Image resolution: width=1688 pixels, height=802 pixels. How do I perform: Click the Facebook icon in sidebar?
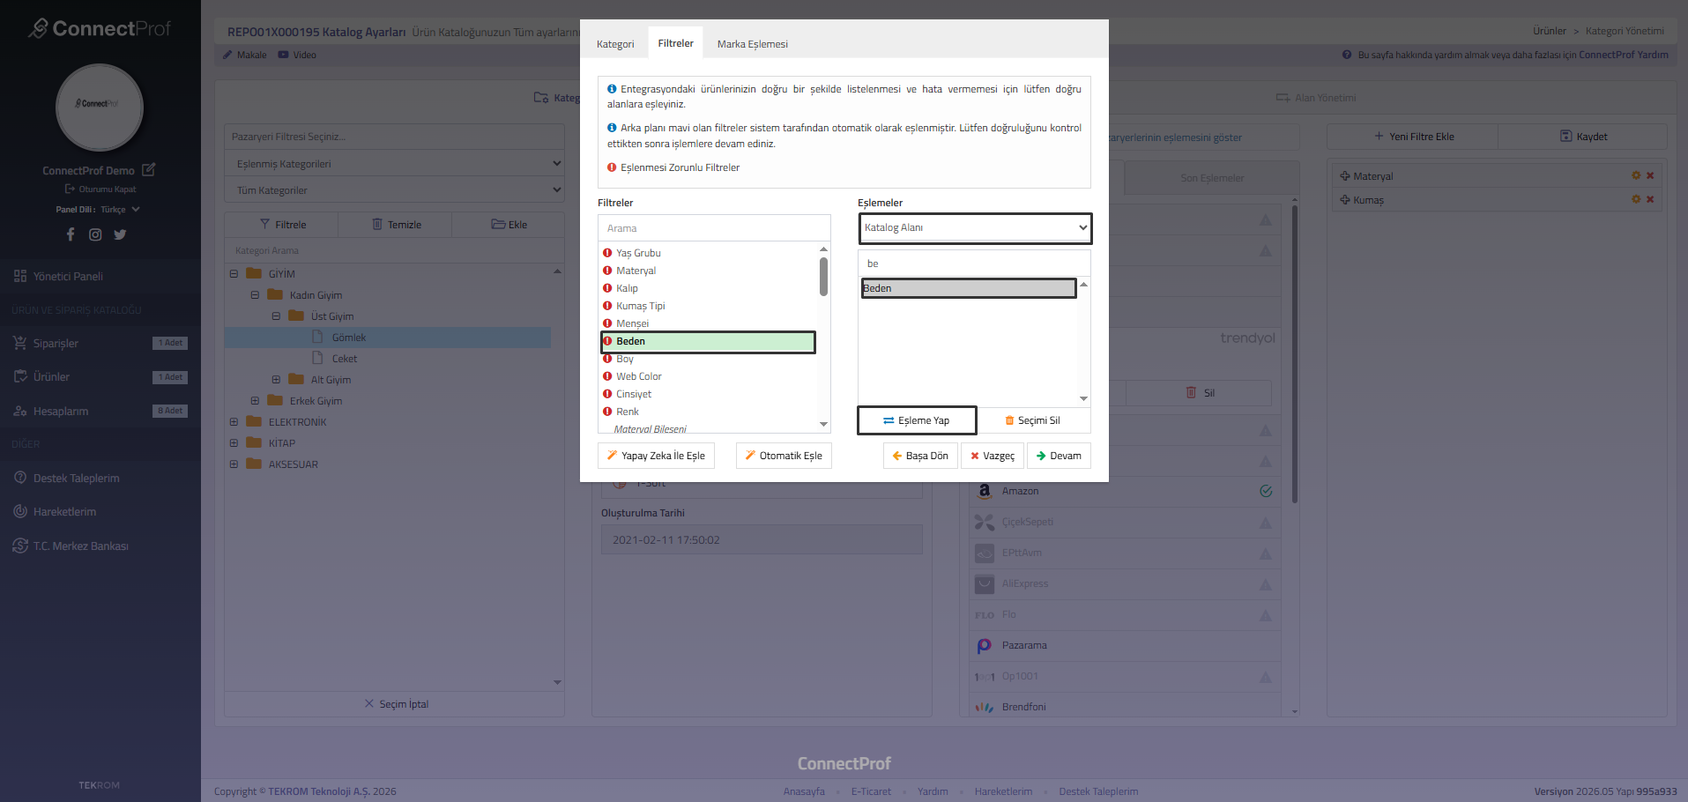tap(71, 234)
